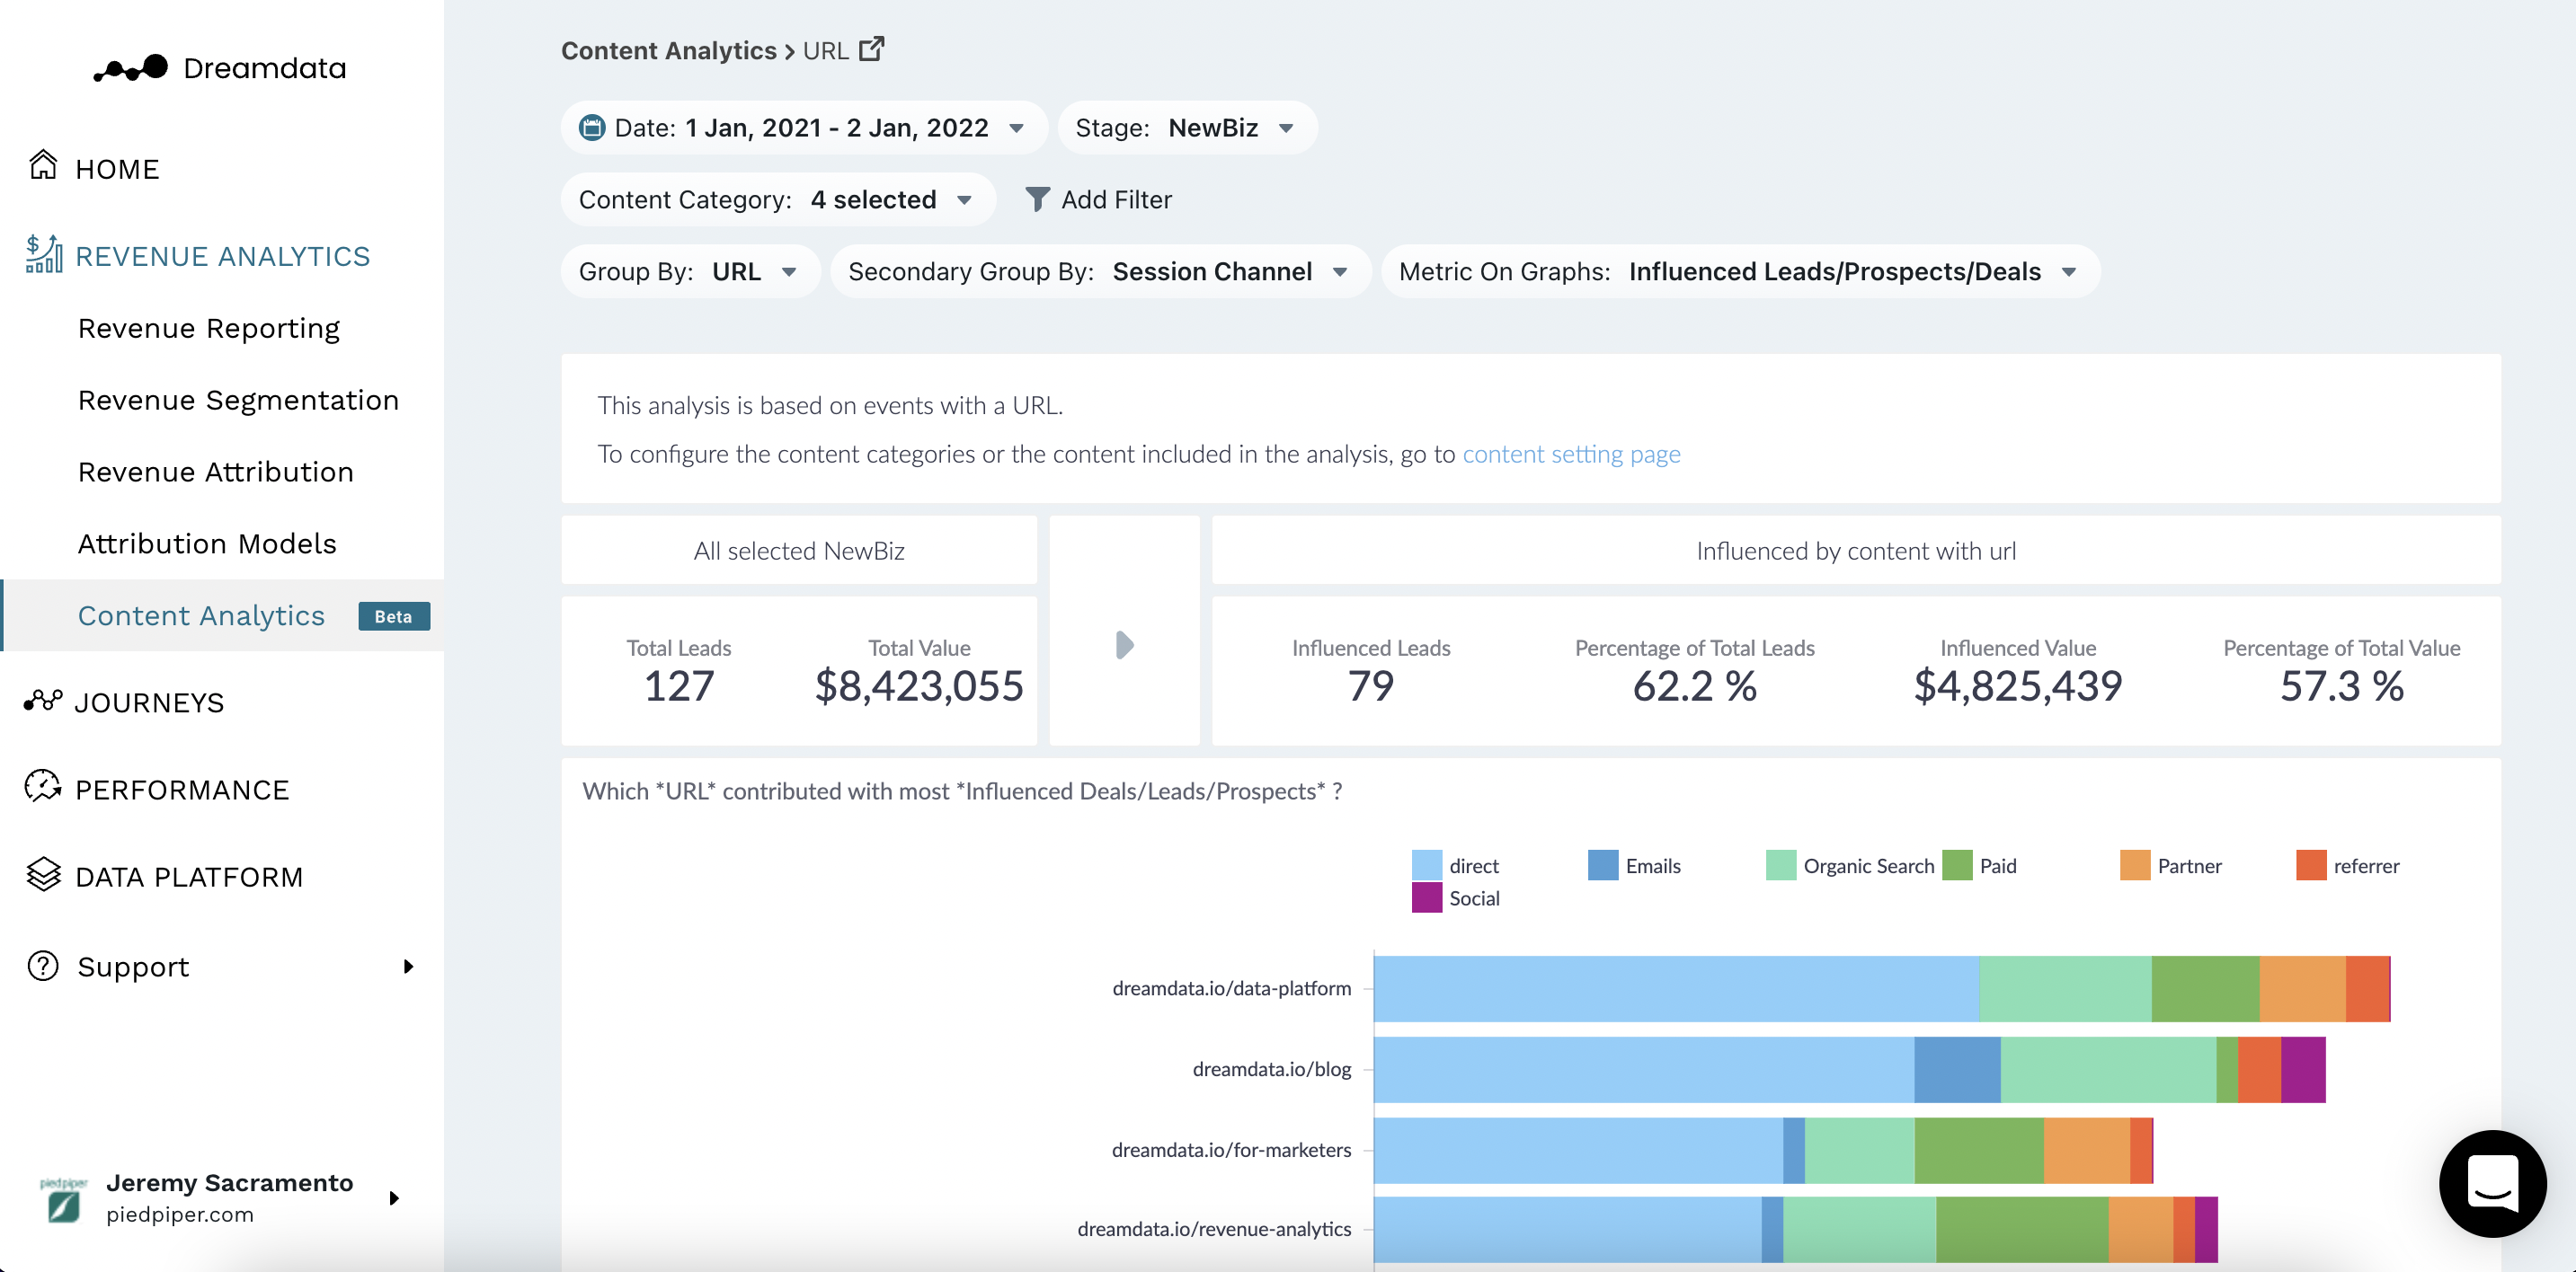Click the Home house icon

[43, 166]
